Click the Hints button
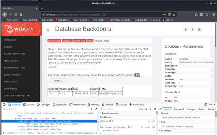 90,41
